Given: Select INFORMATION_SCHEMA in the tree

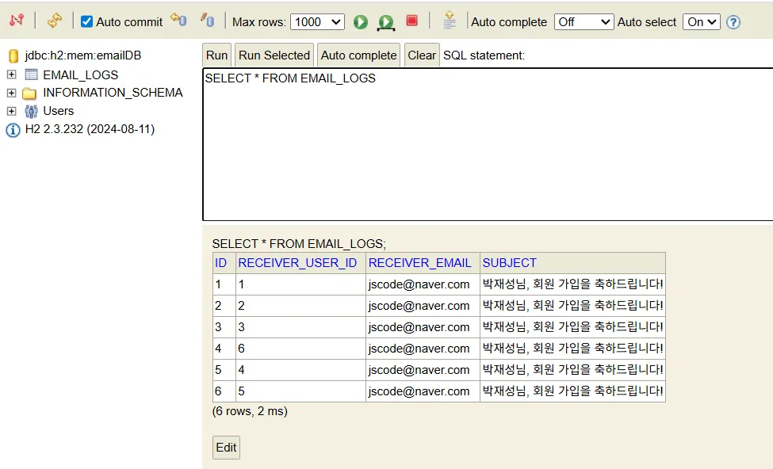Looking at the screenshot, I should pyautogui.click(x=113, y=93).
